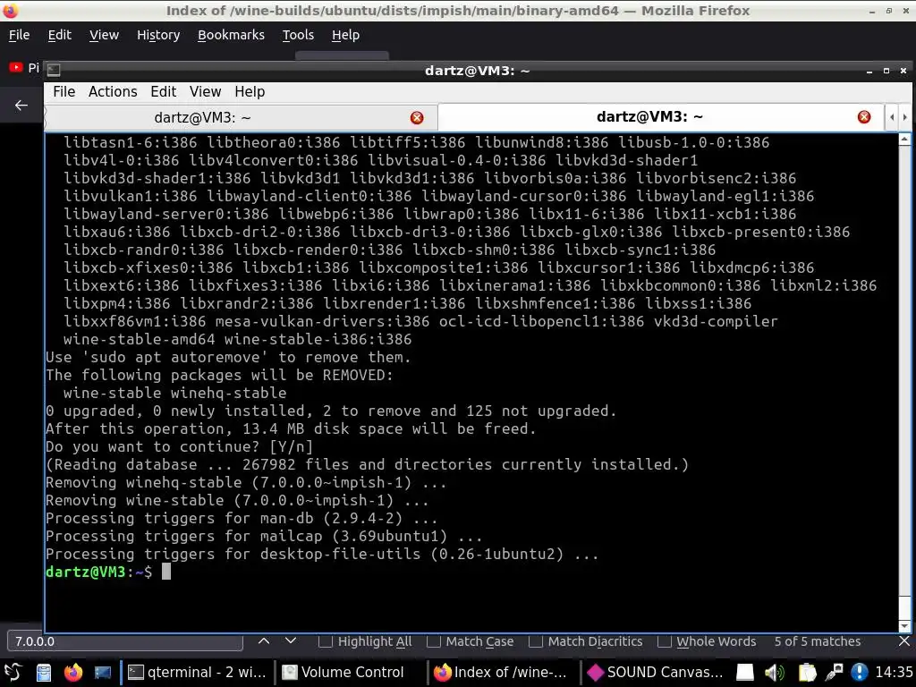The image size is (916, 687).
Task: Open Firefox File menu
Action: 20,35
